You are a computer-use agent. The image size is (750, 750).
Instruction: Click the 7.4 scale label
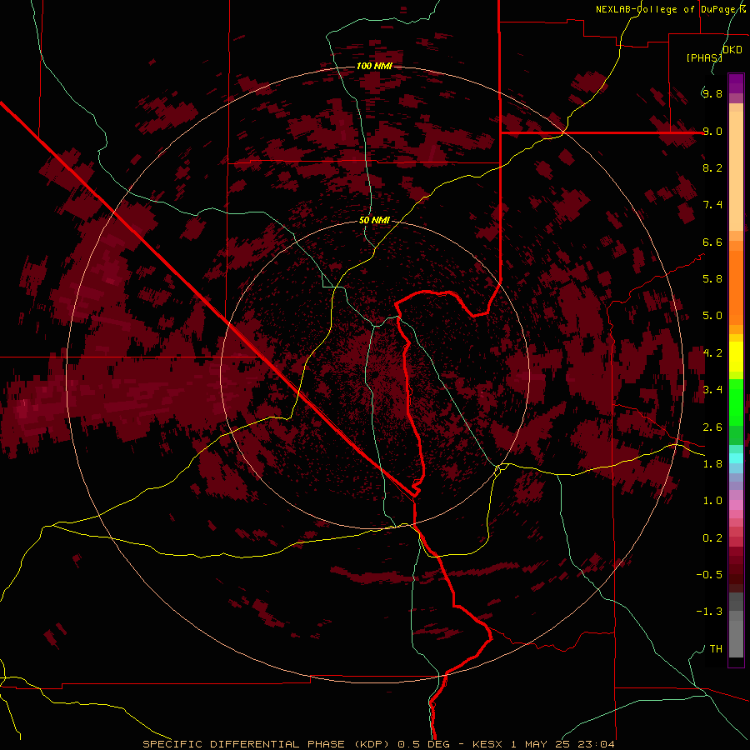pyautogui.click(x=712, y=205)
